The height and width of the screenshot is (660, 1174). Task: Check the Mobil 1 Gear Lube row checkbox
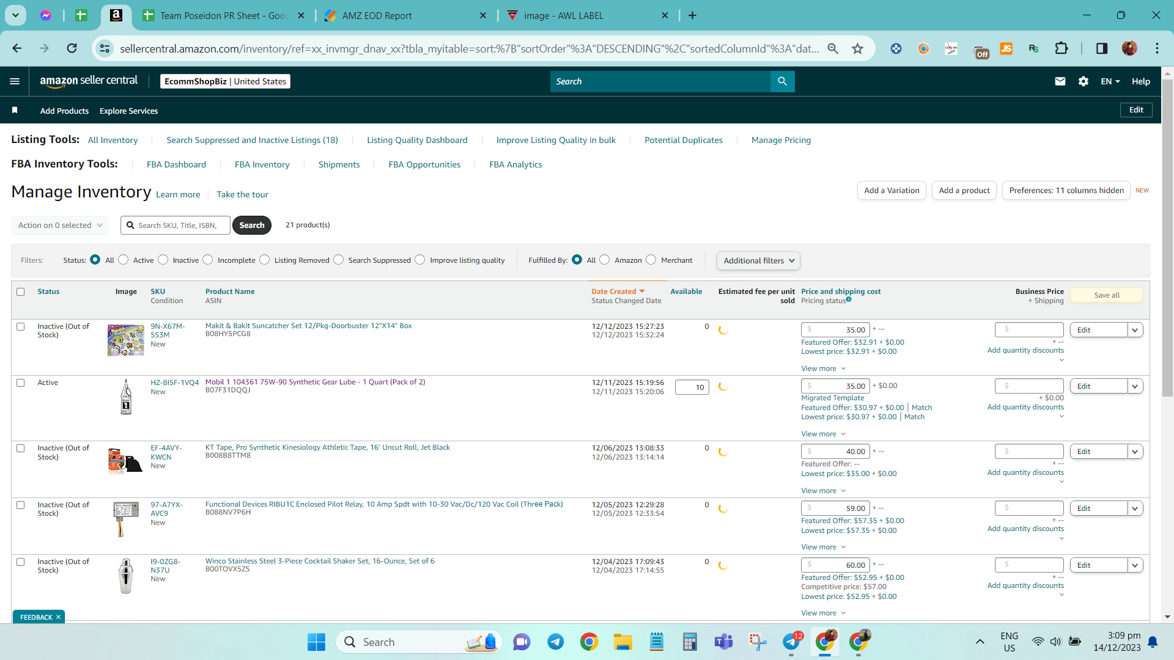pyautogui.click(x=21, y=383)
